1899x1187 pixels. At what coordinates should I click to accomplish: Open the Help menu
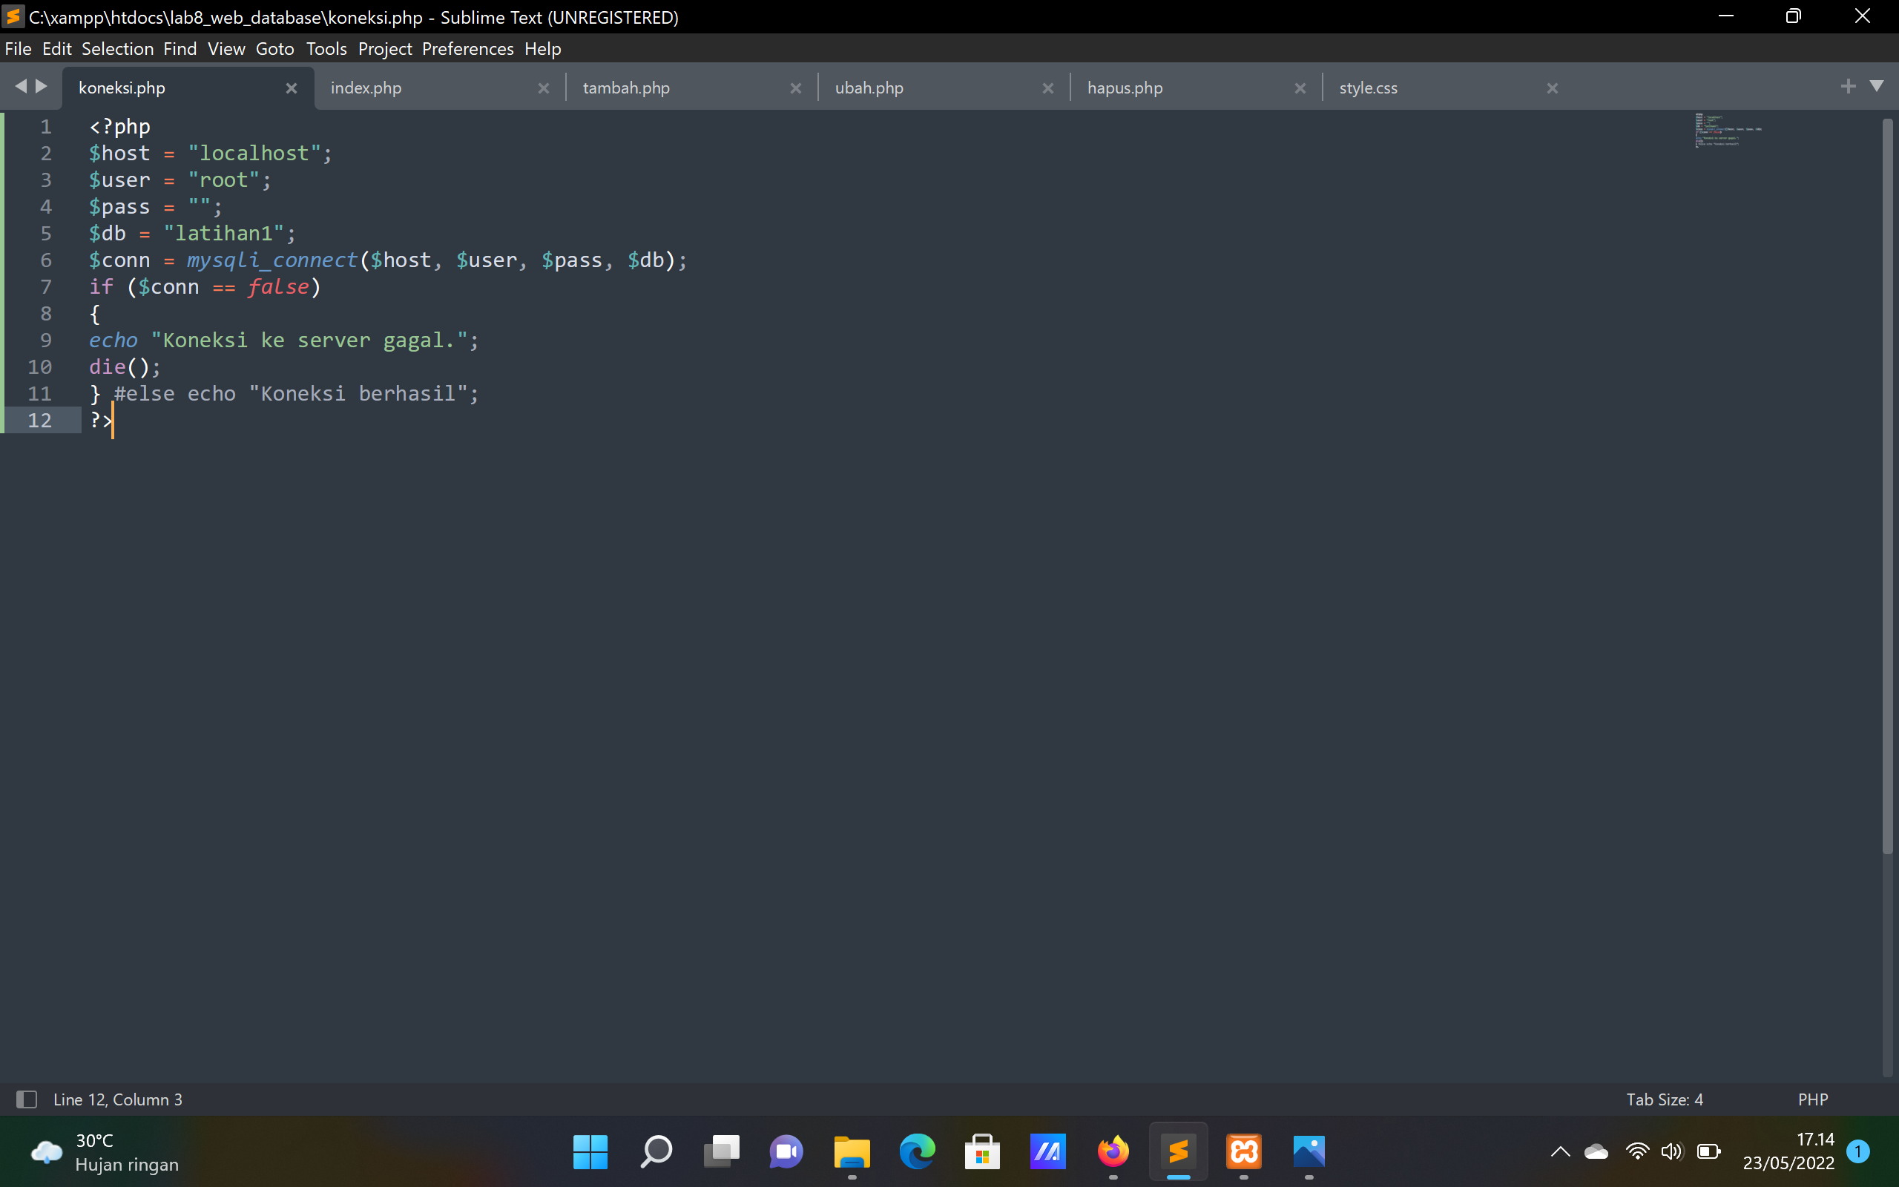pos(542,49)
